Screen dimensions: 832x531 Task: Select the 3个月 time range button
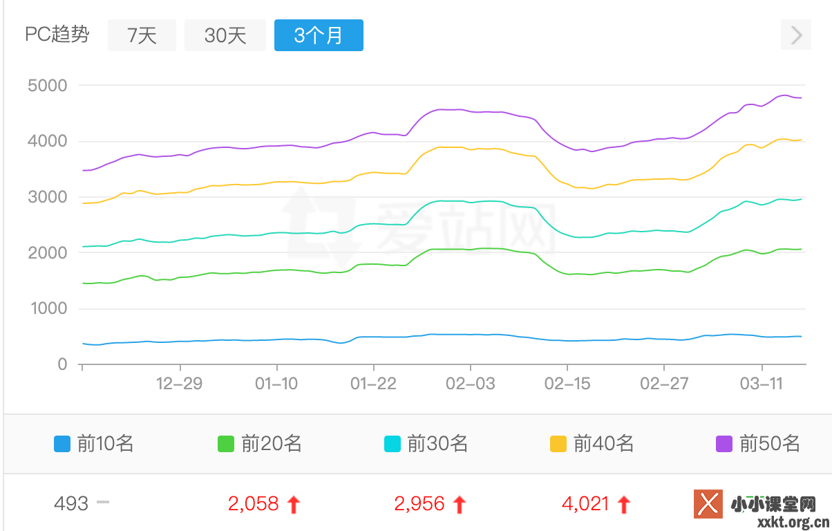[x=319, y=35]
